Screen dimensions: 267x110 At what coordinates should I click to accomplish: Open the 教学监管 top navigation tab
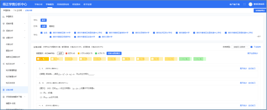pyautogui.click(x=87, y=4)
